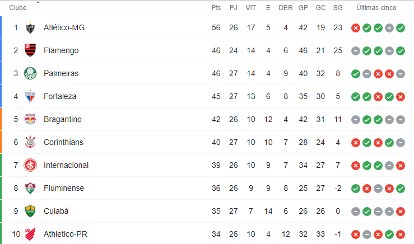
Task: Click the Últimas cinco column header
Action: (x=376, y=8)
